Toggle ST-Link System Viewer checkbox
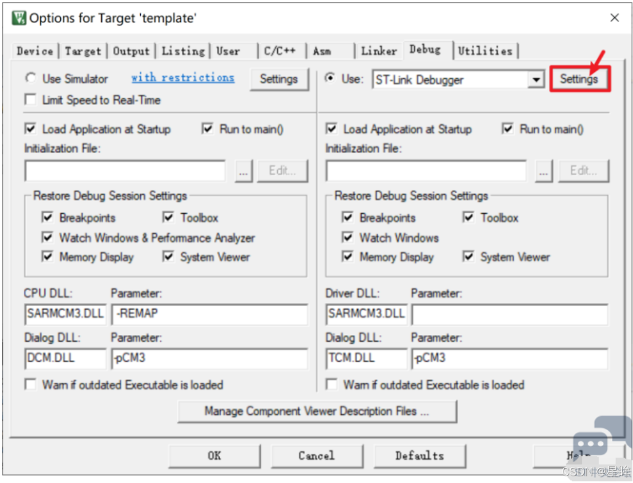Viewport: 633px width, 483px height. pyautogui.click(x=468, y=256)
